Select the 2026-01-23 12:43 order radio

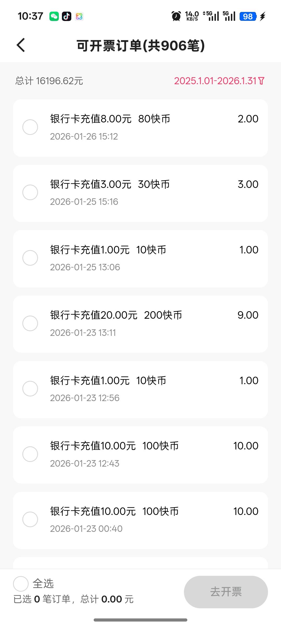coord(30,454)
